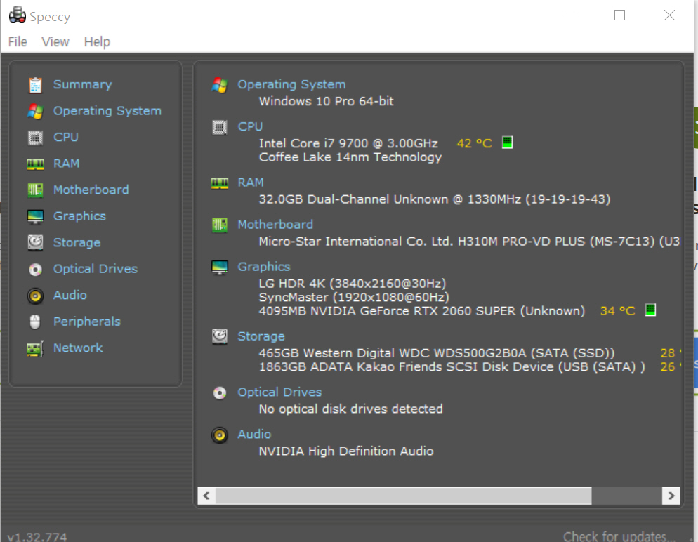Click the NVIDIA GeForce RTX 2060 SUPER line
Viewport: 698px width, 542px height.
(x=422, y=310)
